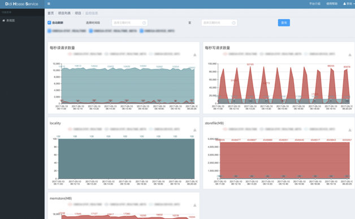This screenshot has height=219, width=355.
Task: Click the memstore(MB) chart title
Action: click(x=61, y=199)
